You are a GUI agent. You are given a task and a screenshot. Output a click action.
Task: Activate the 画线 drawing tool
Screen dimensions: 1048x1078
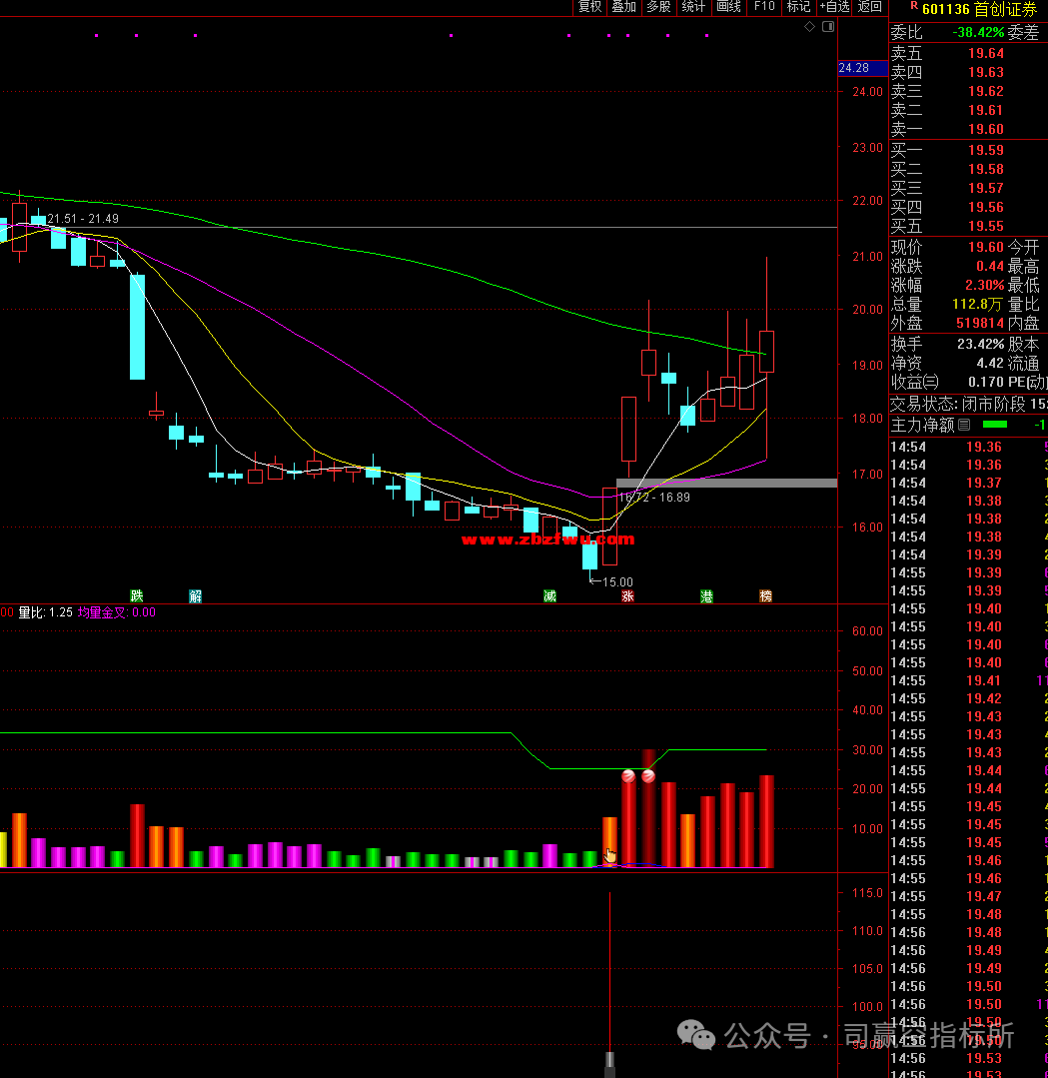tap(728, 7)
